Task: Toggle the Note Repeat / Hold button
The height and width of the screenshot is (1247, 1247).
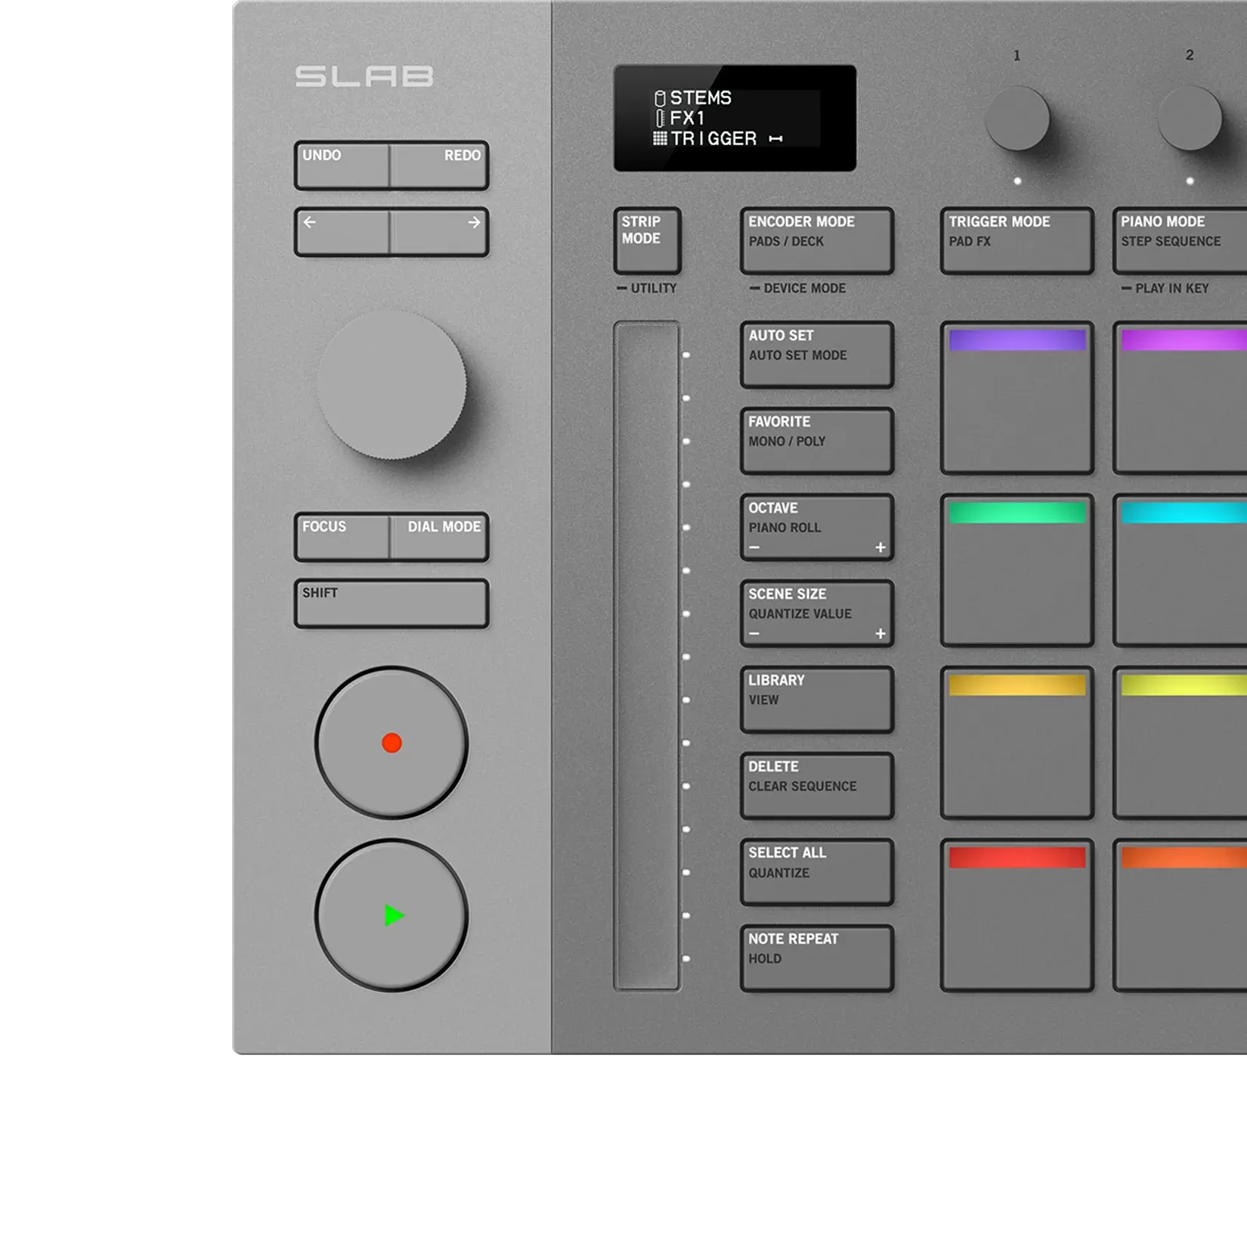Action: click(x=816, y=958)
